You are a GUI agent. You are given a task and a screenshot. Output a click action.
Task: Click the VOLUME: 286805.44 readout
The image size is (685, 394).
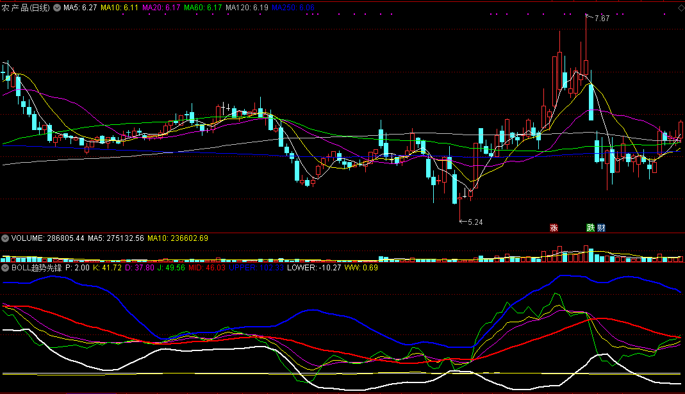point(47,238)
